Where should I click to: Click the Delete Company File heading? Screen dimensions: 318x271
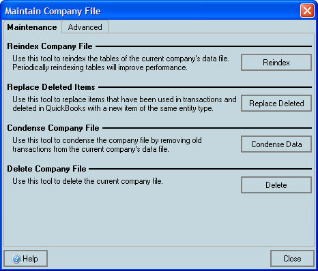click(x=46, y=169)
